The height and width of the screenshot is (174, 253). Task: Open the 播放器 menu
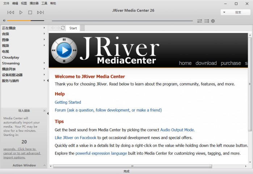(34, 3)
